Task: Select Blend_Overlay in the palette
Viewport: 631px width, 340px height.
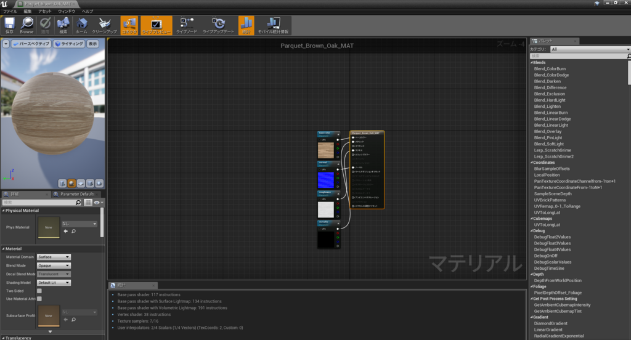Action: (x=548, y=132)
